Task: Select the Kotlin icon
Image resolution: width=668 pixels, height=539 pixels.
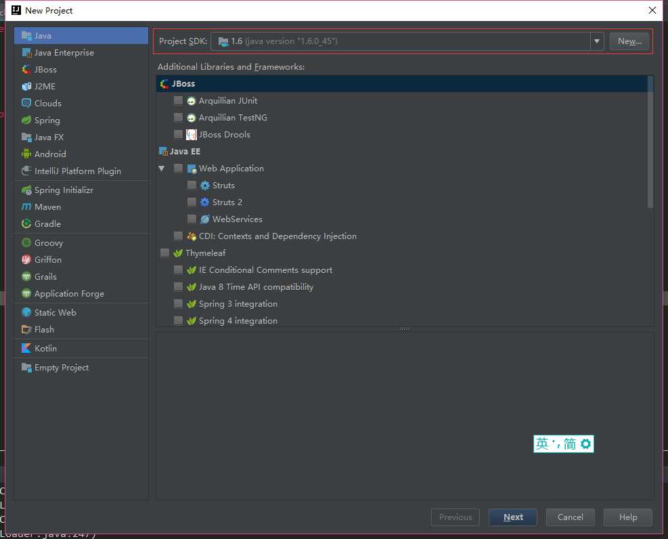Action: coord(26,348)
